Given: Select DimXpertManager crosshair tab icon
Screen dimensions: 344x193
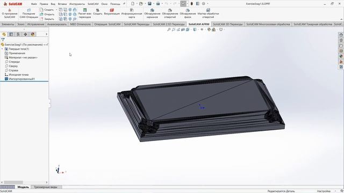Looking at the screenshot, I should 25,34.
